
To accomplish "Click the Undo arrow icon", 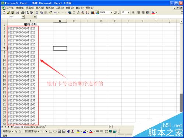I will [x=56, y=13].
